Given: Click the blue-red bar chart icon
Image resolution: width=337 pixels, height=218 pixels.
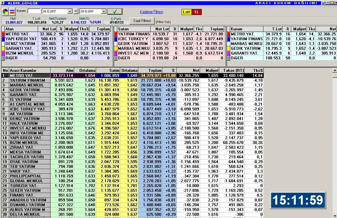Looking at the screenshot, I should pyautogui.click(x=12, y=11).
